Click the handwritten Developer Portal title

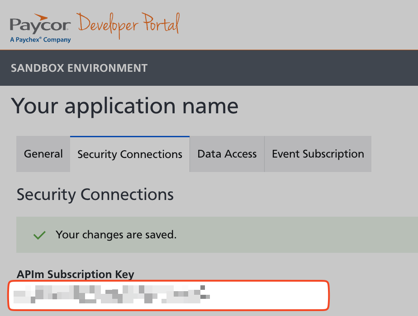128,24
